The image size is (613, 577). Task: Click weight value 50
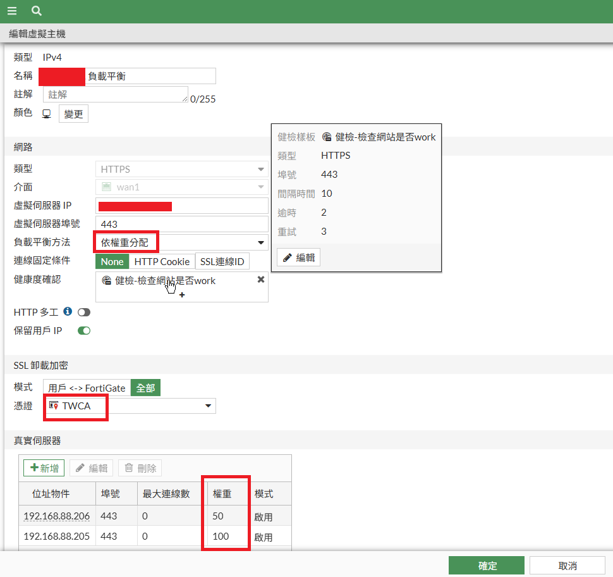point(218,516)
